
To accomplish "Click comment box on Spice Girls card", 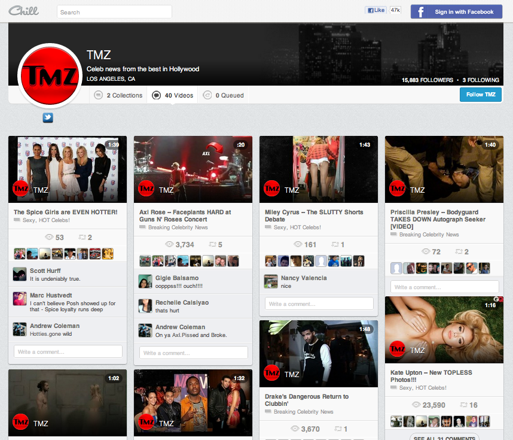I will click(x=68, y=351).
